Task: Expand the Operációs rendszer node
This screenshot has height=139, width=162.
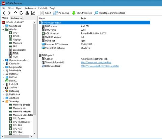Action: [x=3, y=60]
